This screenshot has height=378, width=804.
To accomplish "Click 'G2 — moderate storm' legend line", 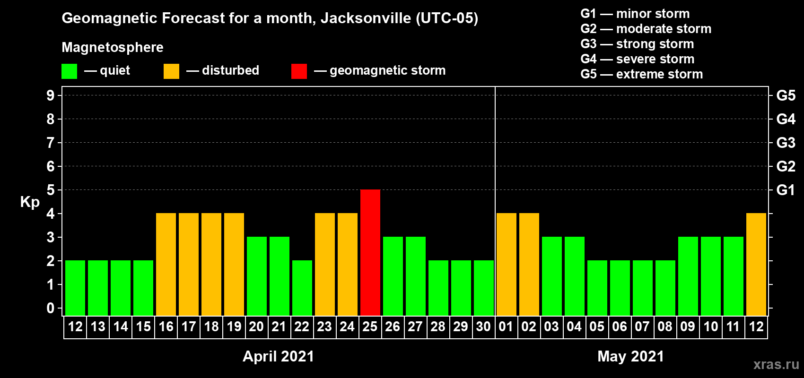I will point(646,29).
